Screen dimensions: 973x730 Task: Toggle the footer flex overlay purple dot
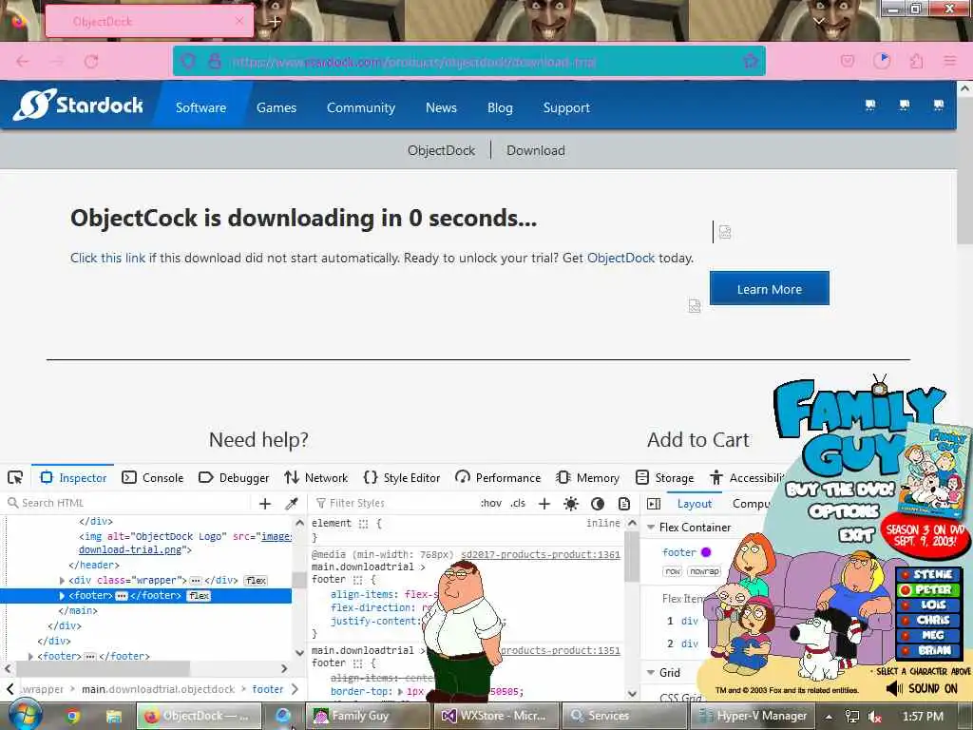point(706,552)
